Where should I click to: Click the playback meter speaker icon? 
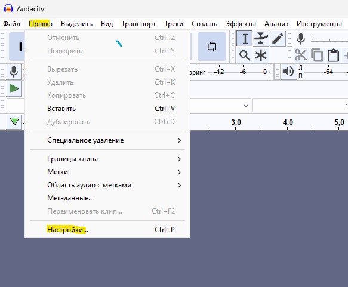(x=288, y=72)
